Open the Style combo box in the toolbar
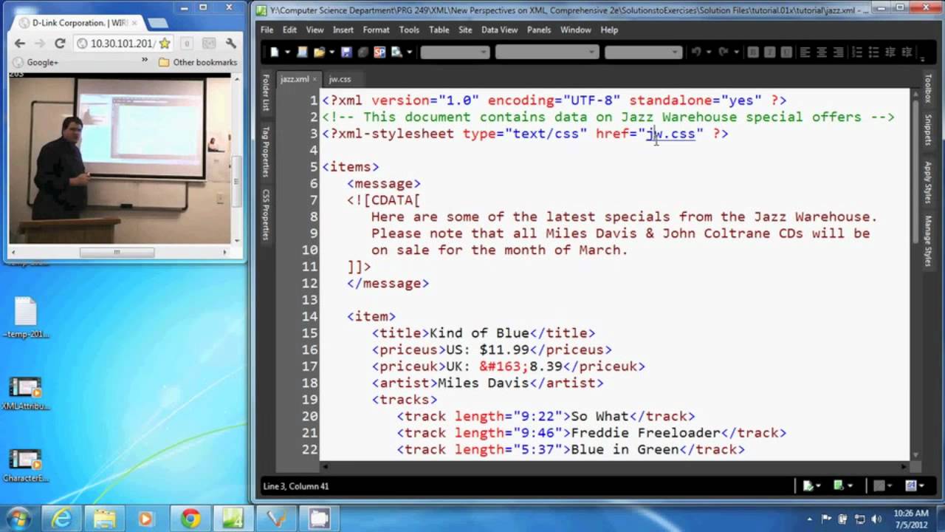The height and width of the screenshot is (532, 945). [x=455, y=52]
